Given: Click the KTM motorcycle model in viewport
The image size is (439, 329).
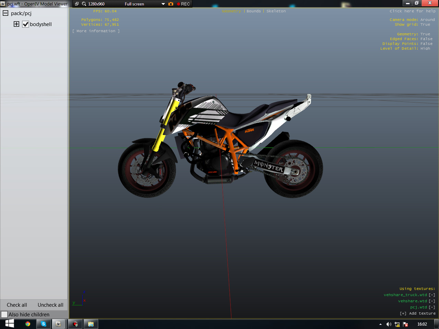Looking at the screenshot, I should coord(220,141).
